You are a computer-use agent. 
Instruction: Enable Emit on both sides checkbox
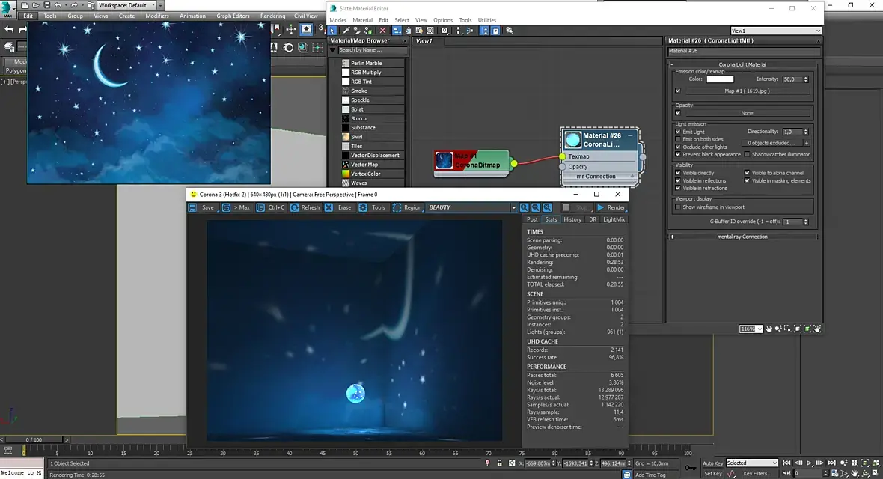(x=678, y=139)
